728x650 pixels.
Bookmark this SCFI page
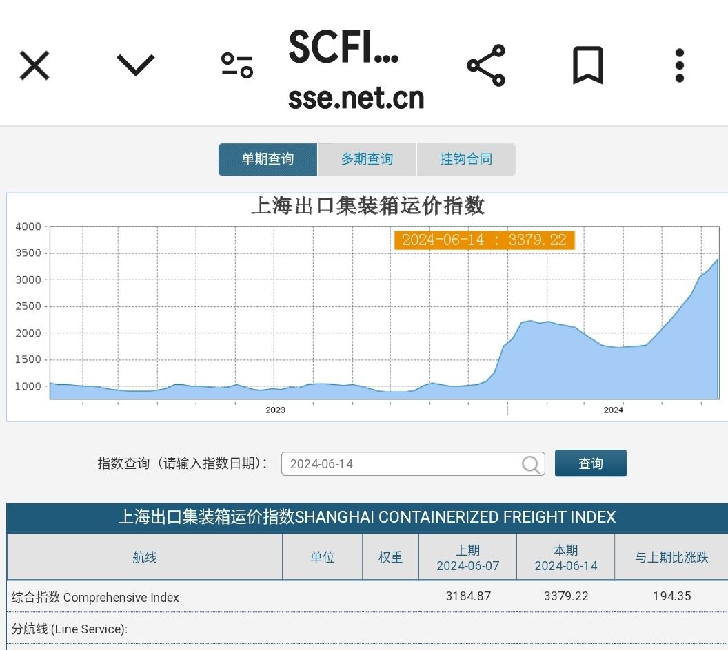tap(587, 65)
